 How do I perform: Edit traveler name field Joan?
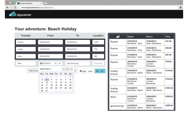(26, 56)
